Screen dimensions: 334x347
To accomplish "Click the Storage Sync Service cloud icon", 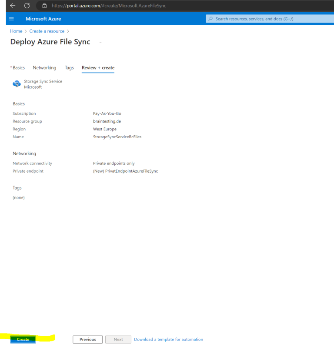I will [17, 84].
